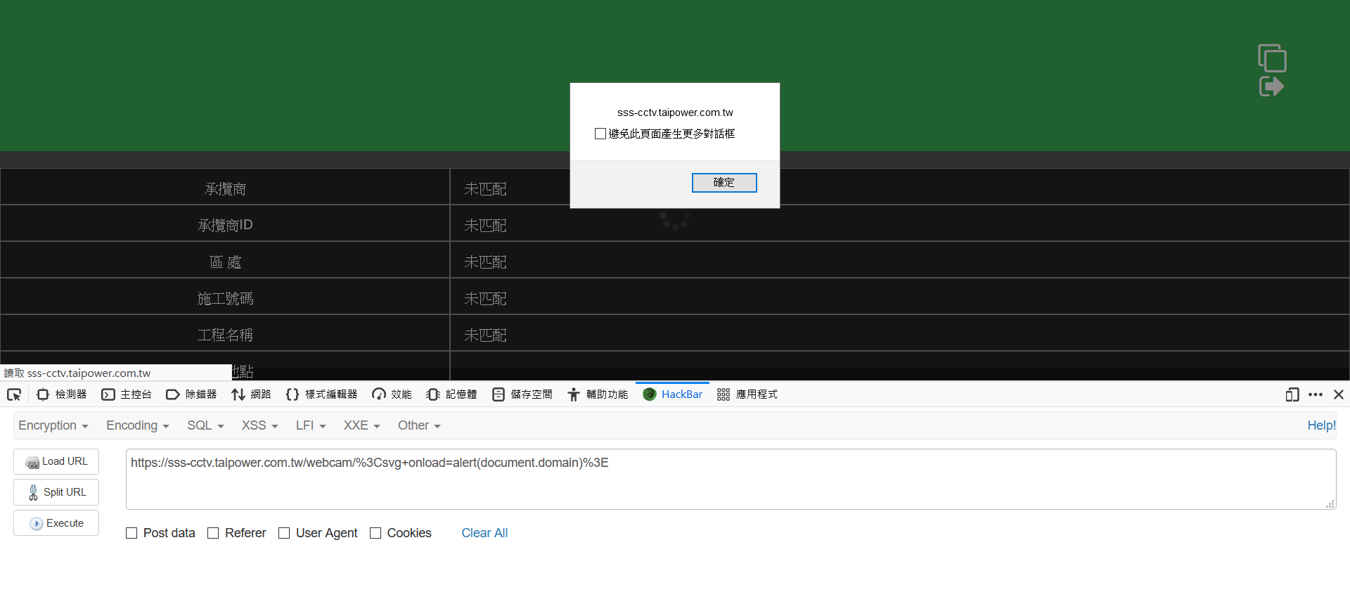Open the Style Editor (樣式編輯器) tab
Screen dimensions: 1350x597
point(321,394)
